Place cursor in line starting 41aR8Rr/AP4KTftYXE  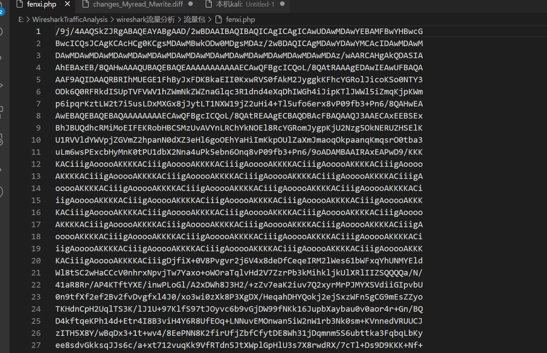(x=239, y=285)
